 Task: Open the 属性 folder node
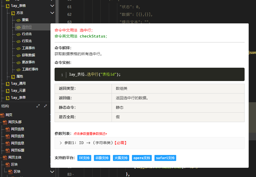pyautogui.click(x=20, y=76)
